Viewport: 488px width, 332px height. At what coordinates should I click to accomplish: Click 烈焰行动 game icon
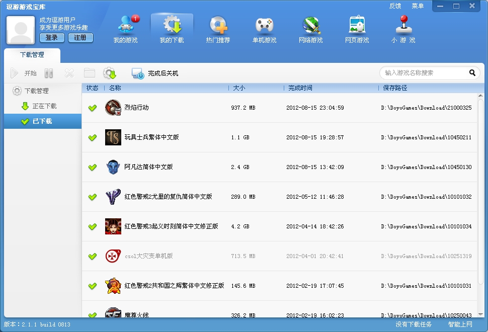[113, 108]
